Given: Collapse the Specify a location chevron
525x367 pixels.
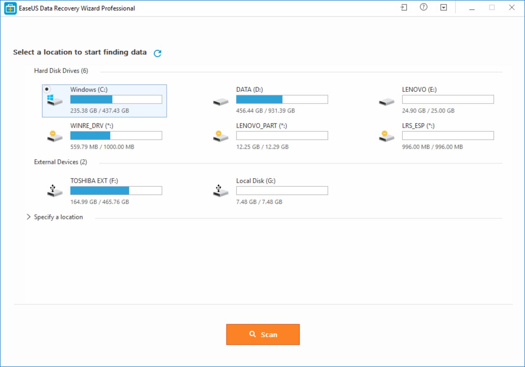Looking at the screenshot, I should 29,217.
